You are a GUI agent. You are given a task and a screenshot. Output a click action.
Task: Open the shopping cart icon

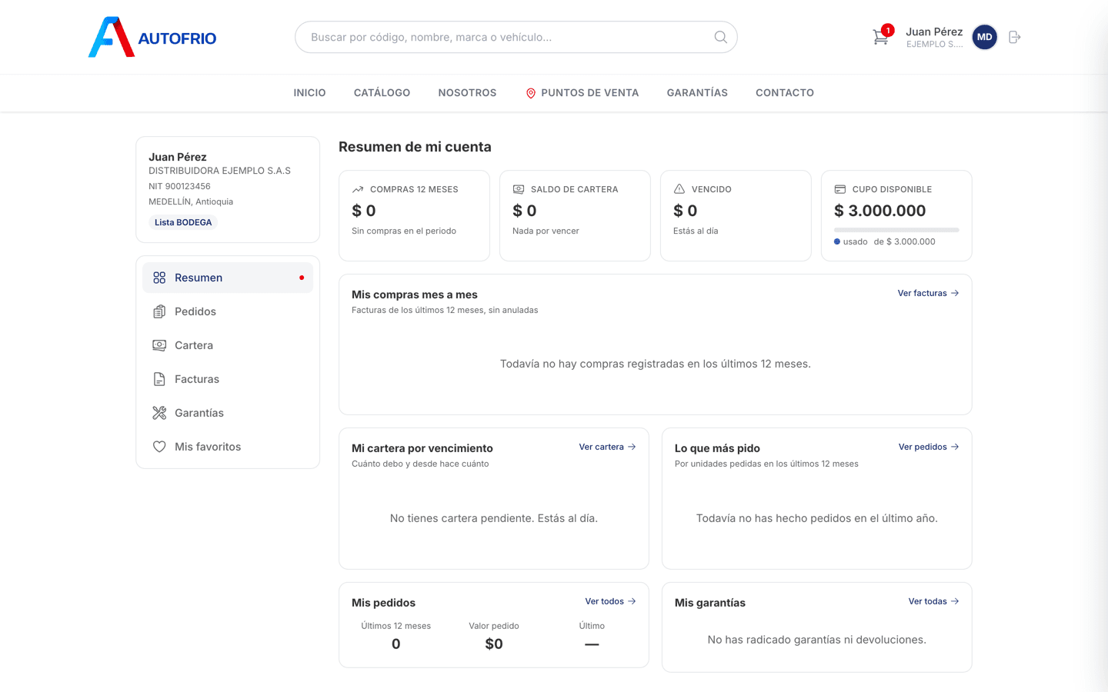click(880, 38)
